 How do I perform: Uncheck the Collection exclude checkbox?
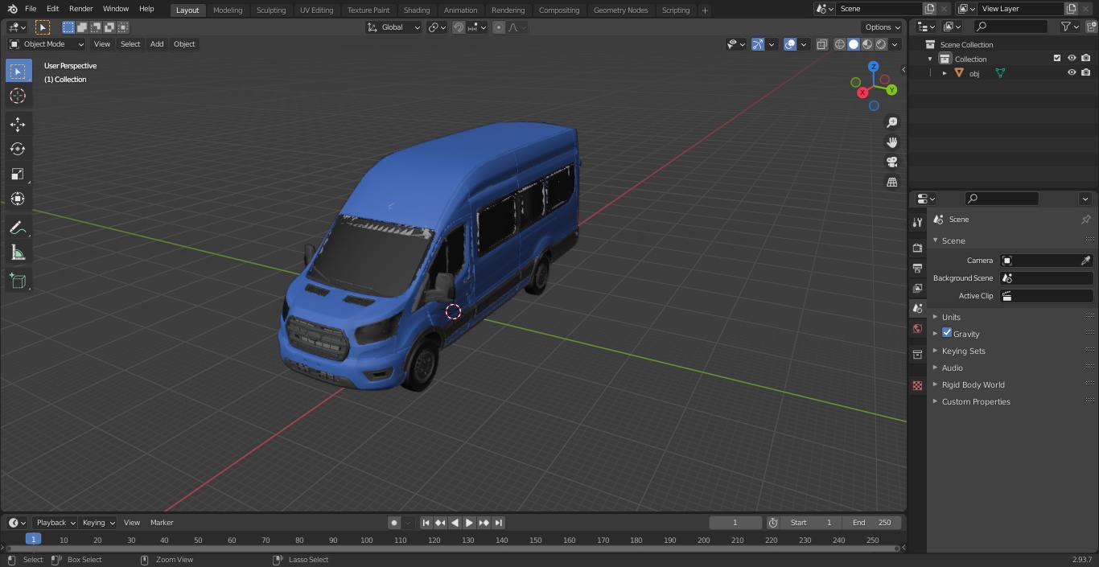point(1057,58)
